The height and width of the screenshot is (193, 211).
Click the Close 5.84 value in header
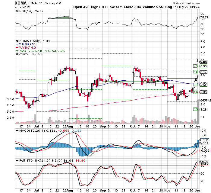coord(132,7)
